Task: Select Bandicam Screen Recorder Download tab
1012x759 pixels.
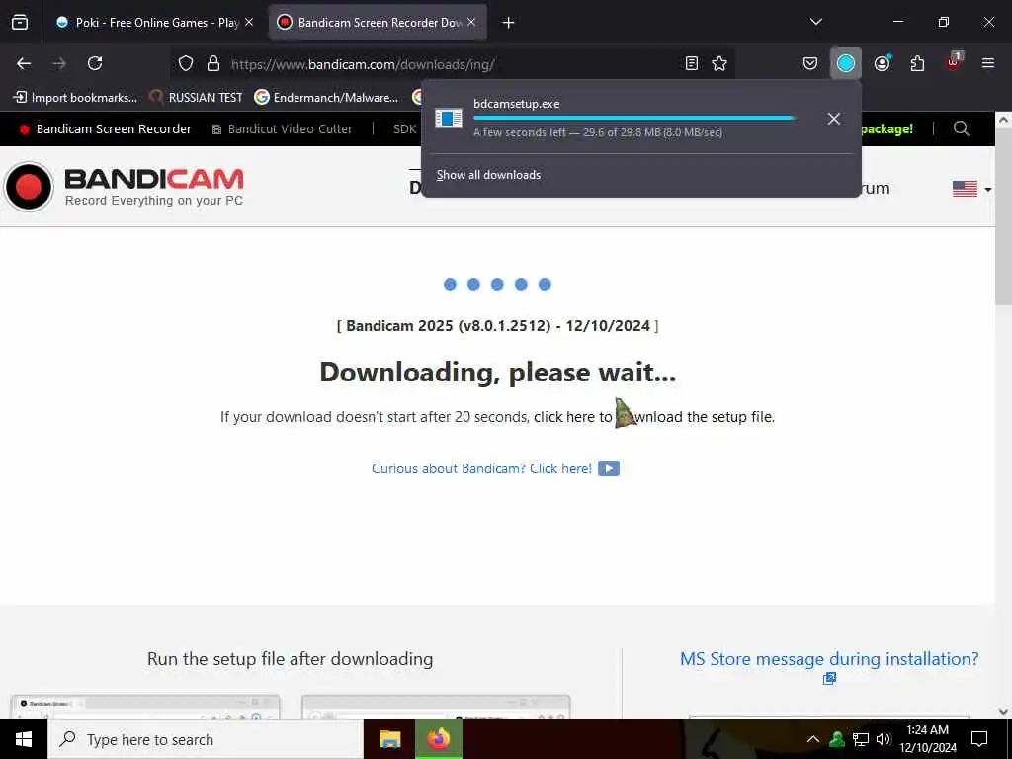Action: [378, 22]
